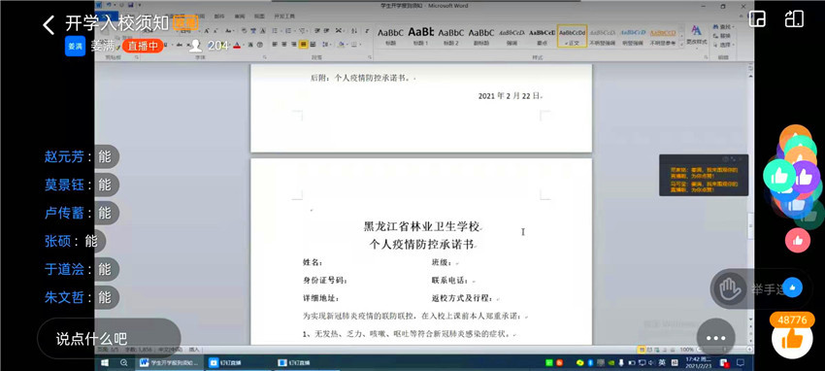Screen dimensions: 825x371
Task: Tap the rotate screen icon
Action: click(794, 19)
